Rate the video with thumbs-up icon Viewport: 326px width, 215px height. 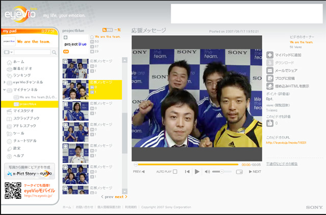tap(270, 123)
